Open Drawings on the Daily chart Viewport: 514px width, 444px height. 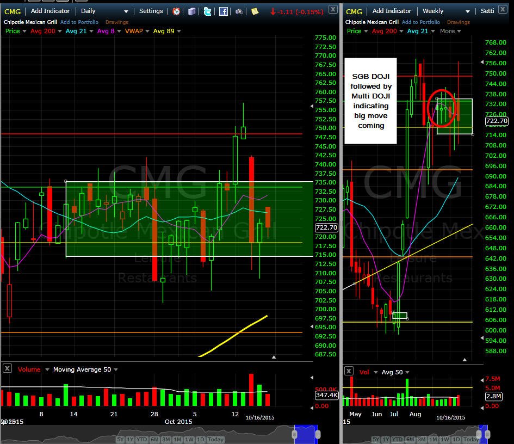(x=117, y=22)
